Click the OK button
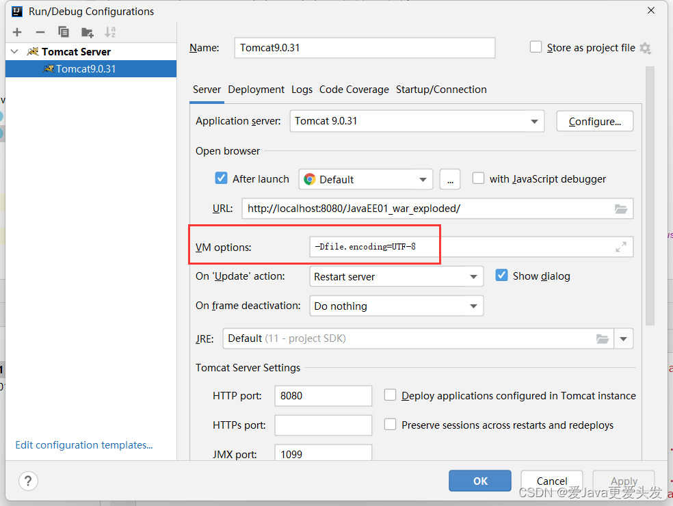This screenshot has height=506, width=673. 480,481
